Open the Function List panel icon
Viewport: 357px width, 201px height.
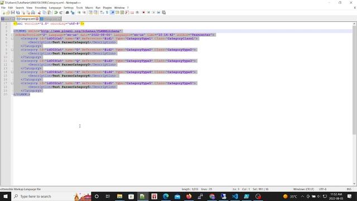(127, 12)
